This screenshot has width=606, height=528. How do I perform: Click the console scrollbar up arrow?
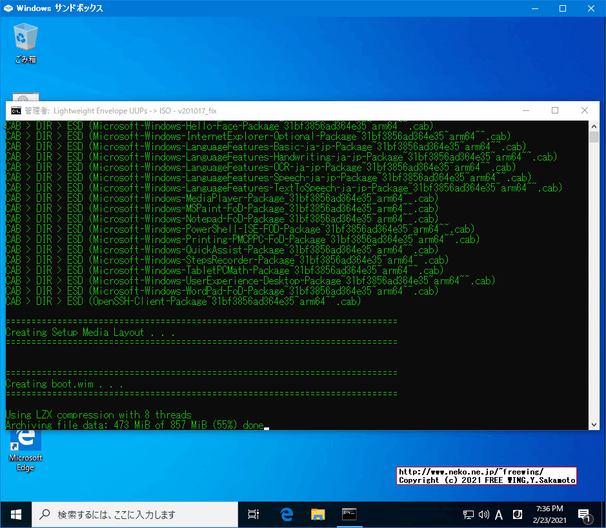click(x=594, y=126)
